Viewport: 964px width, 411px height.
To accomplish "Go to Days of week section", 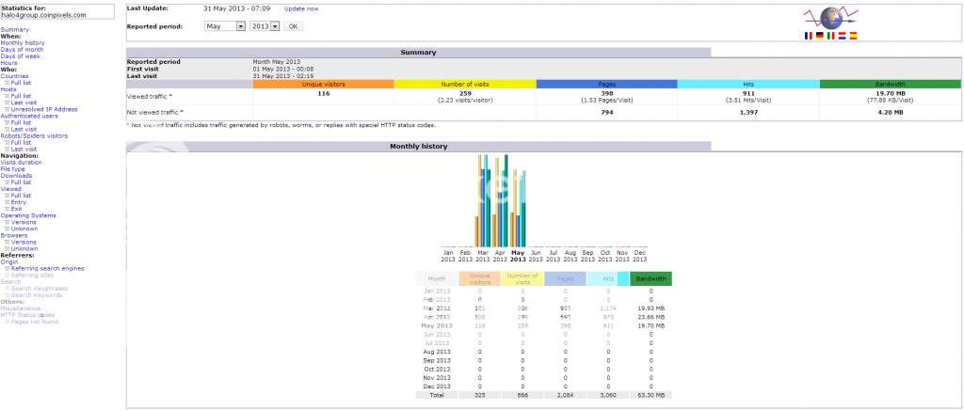I will 20,55.
